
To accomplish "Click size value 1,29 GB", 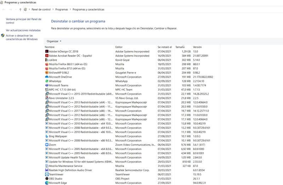I will tap(186, 51).
